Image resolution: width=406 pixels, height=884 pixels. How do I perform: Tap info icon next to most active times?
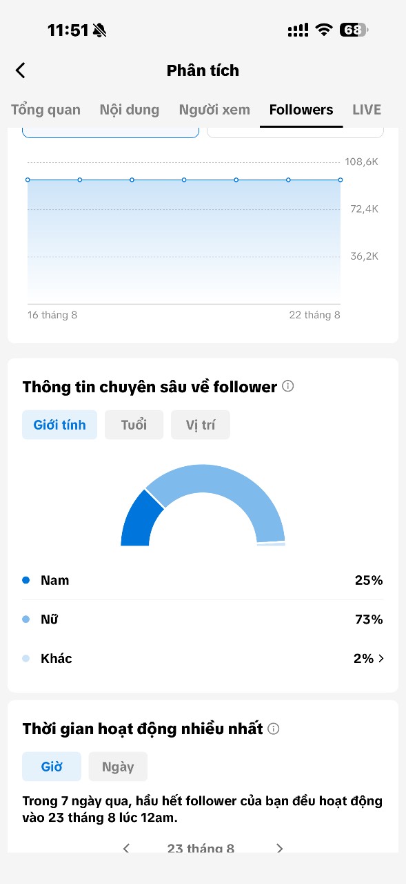click(x=274, y=729)
